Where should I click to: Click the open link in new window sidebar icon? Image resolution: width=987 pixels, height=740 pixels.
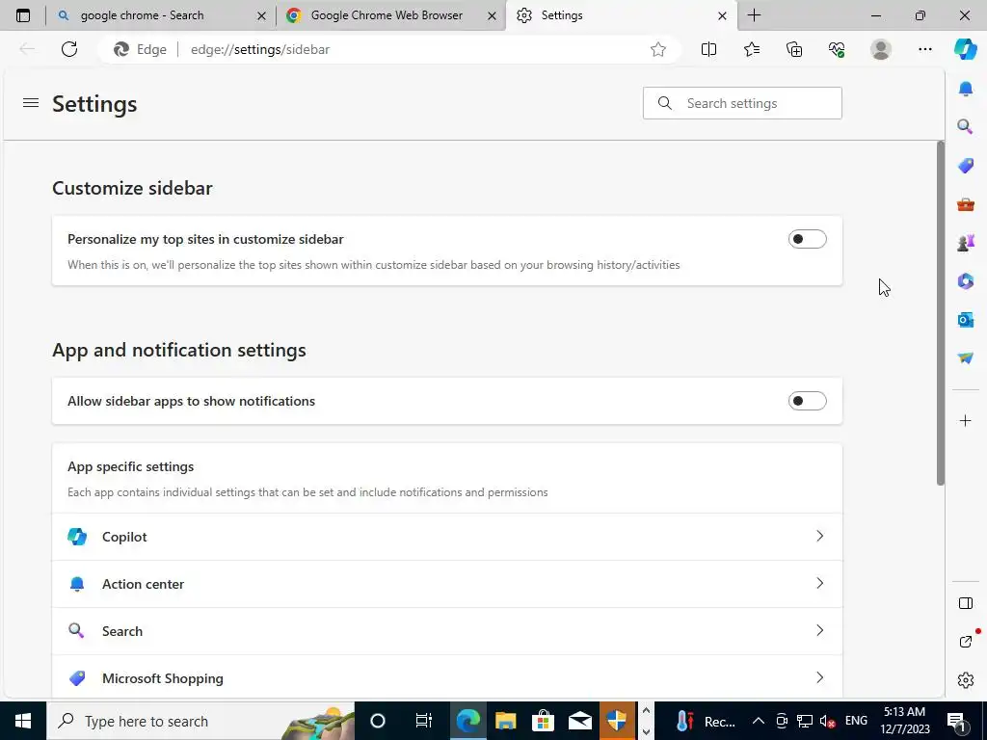pyautogui.click(x=965, y=641)
